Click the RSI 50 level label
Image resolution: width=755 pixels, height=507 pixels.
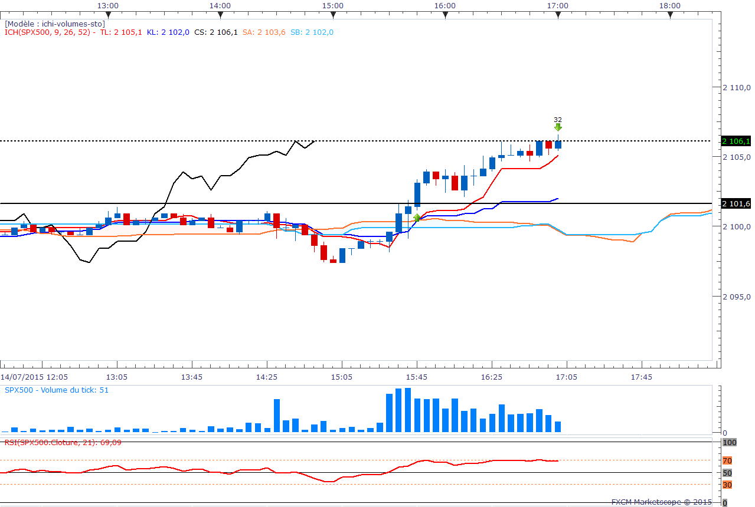(727, 473)
